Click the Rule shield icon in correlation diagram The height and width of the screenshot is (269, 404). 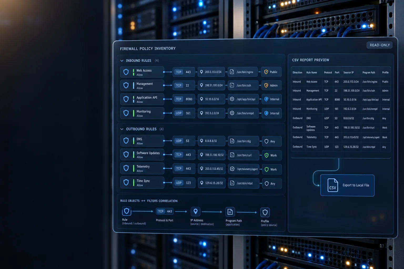point(127,211)
